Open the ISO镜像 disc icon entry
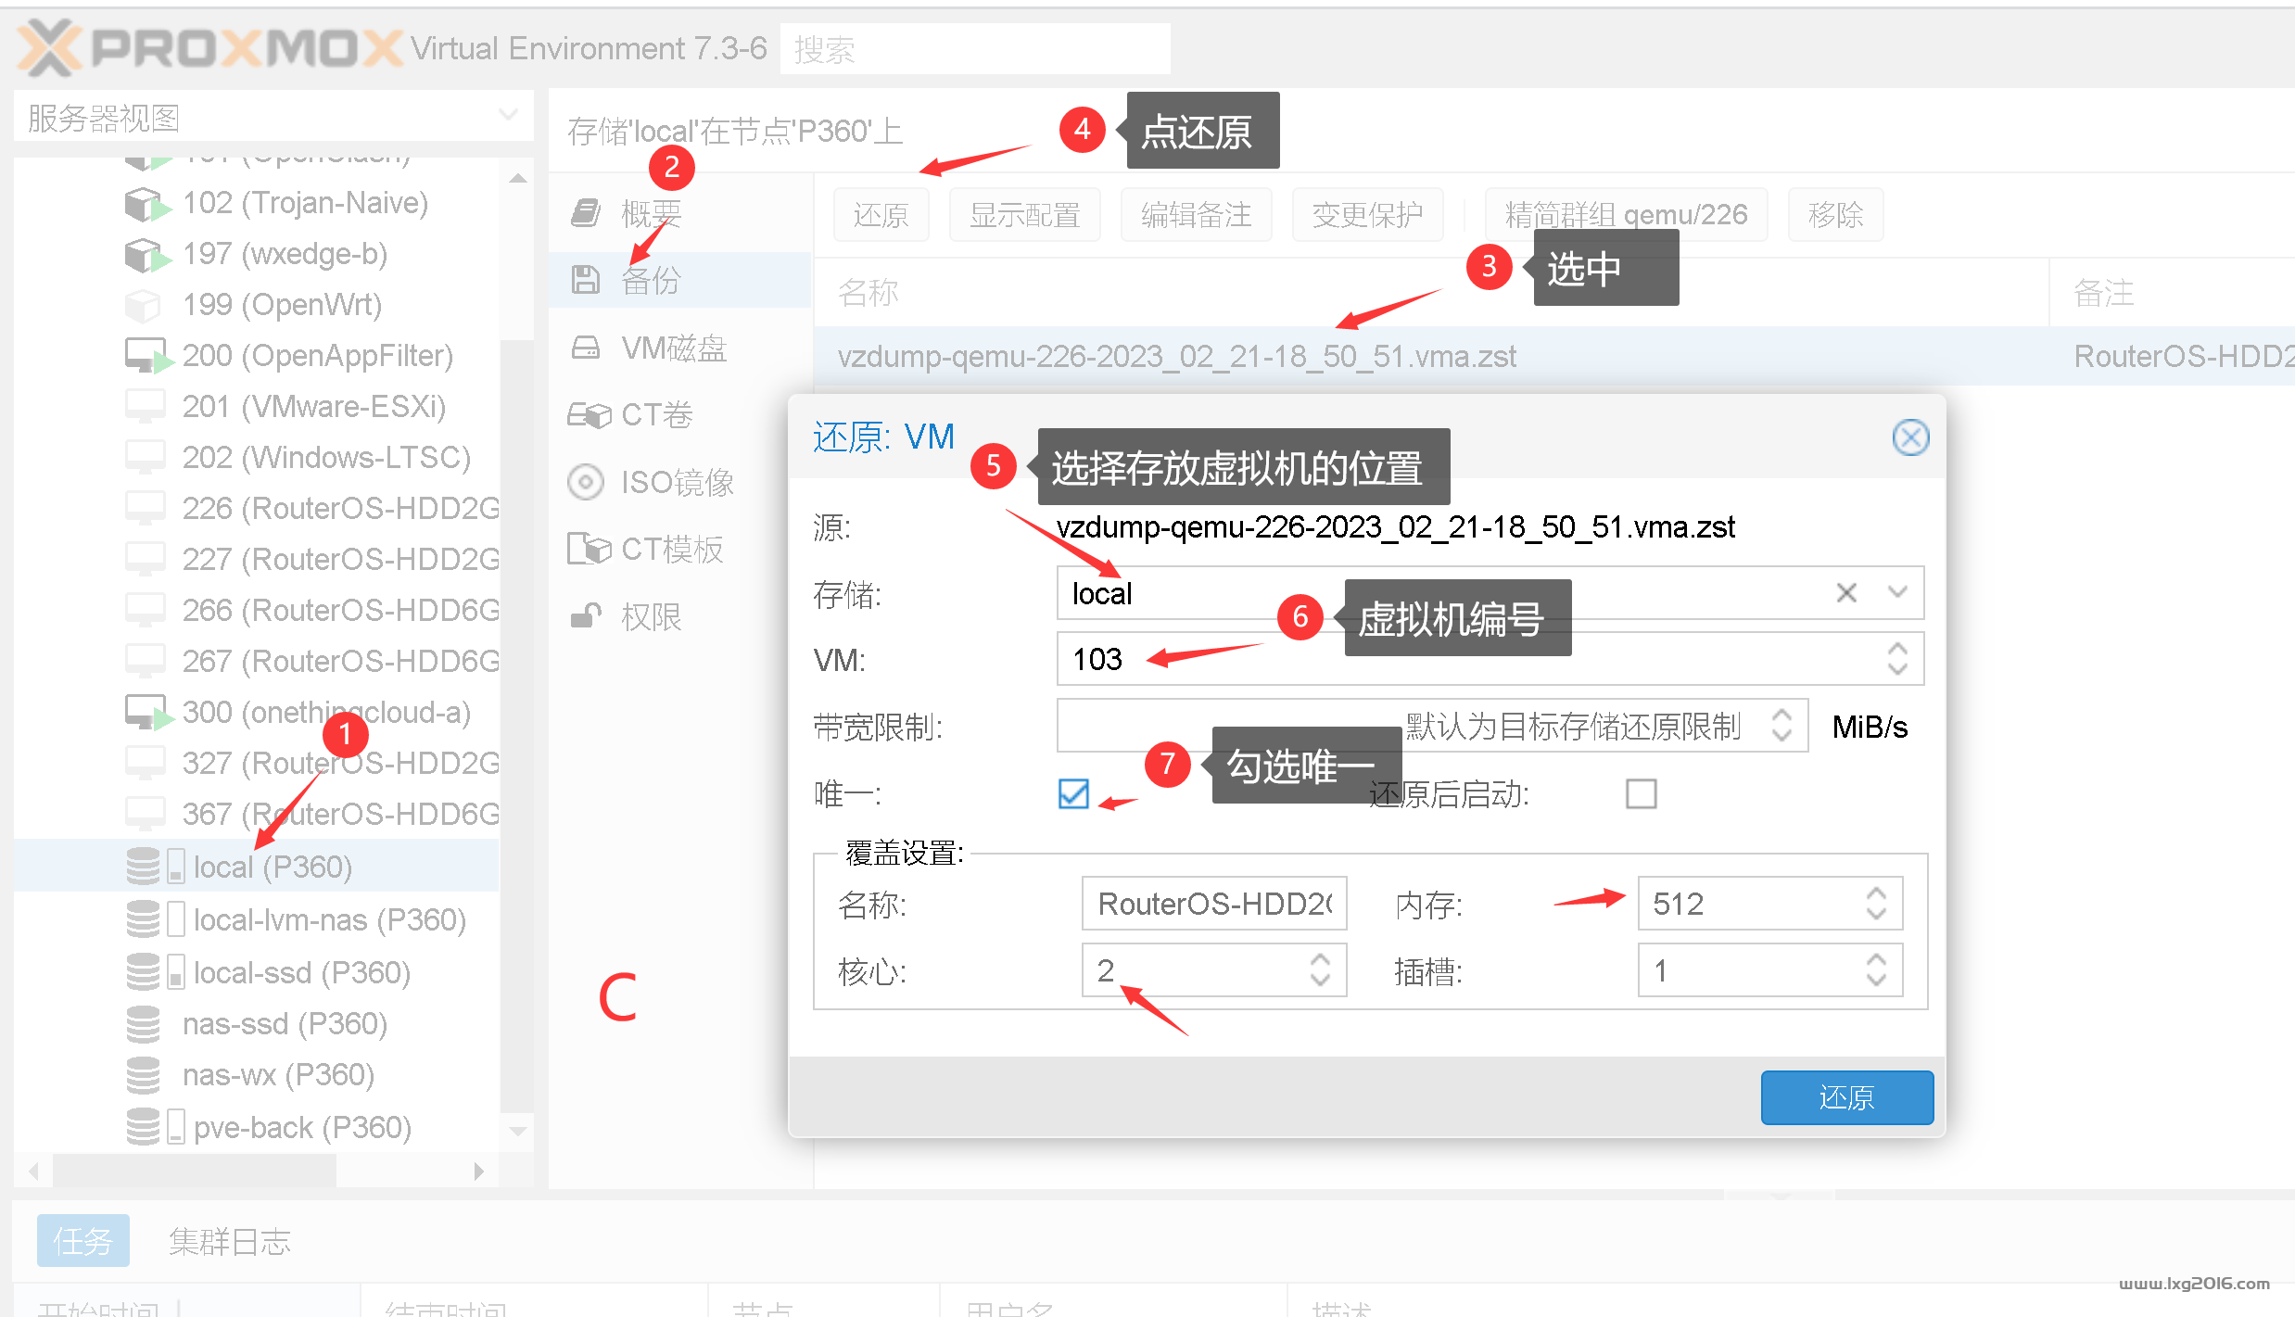Screen dimensions: 2295x1317 point(585,482)
